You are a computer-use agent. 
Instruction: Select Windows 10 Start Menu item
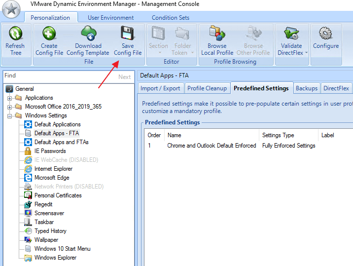(62, 249)
